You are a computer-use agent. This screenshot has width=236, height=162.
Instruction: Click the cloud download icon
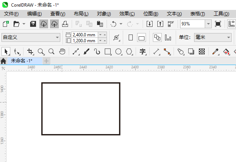44,24
